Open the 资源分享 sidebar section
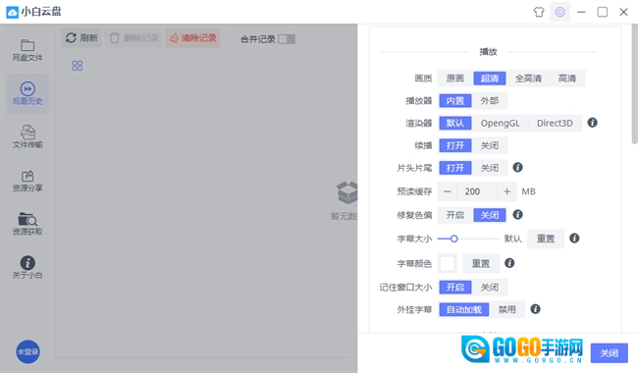The height and width of the screenshot is (373, 638). 27,181
